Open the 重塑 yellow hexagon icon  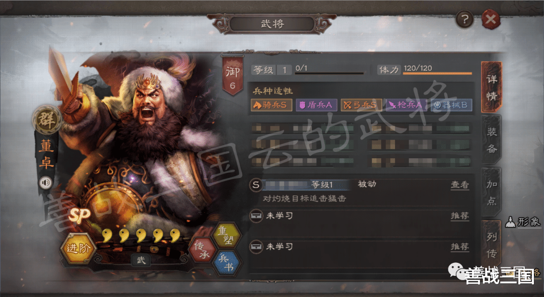point(227,235)
